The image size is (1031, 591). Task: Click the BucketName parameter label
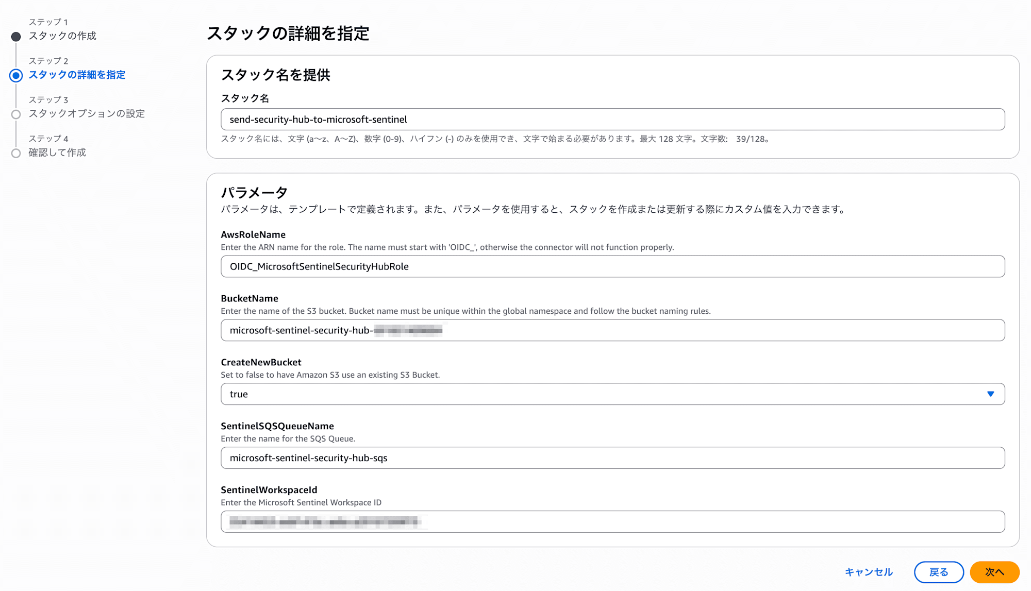pyautogui.click(x=250, y=298)
